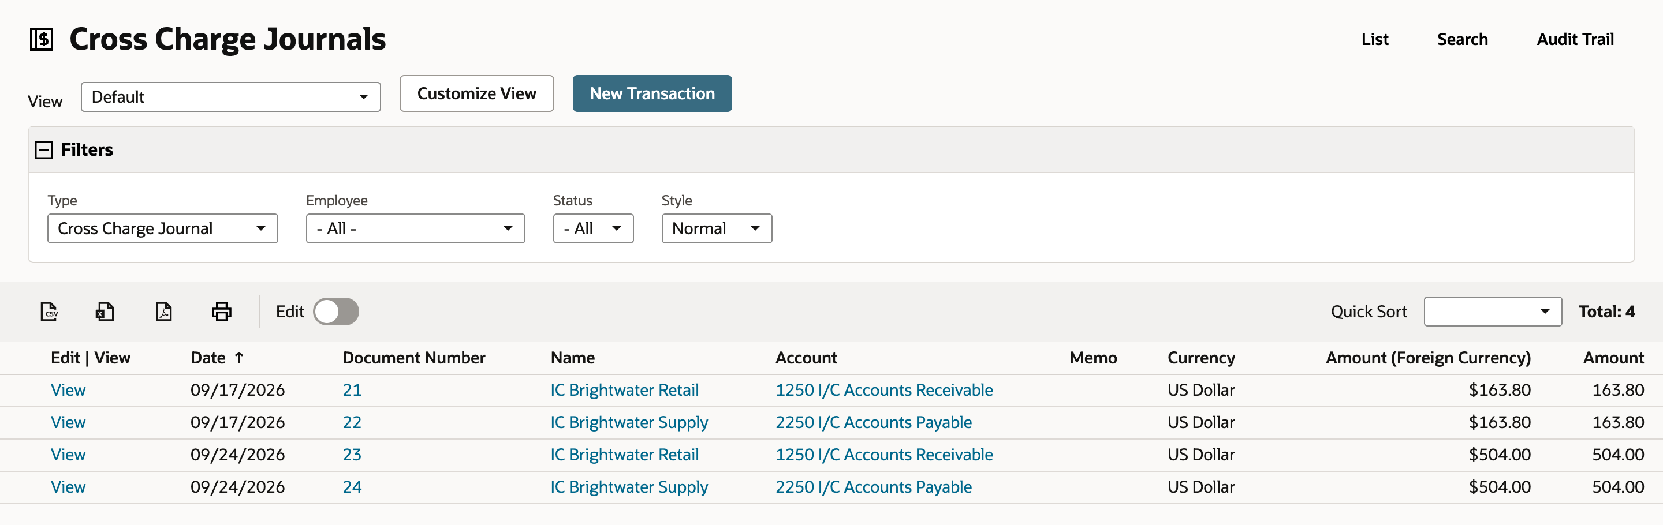
Task: Open document number 22 link
Action: (x=352, y=422)
